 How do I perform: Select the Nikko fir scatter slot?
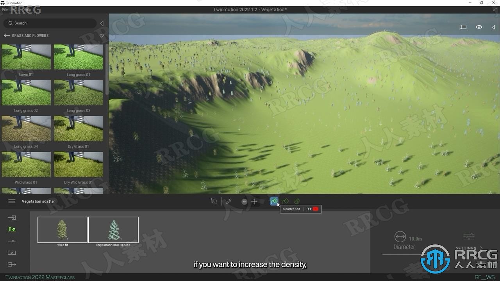pos(62,230)
